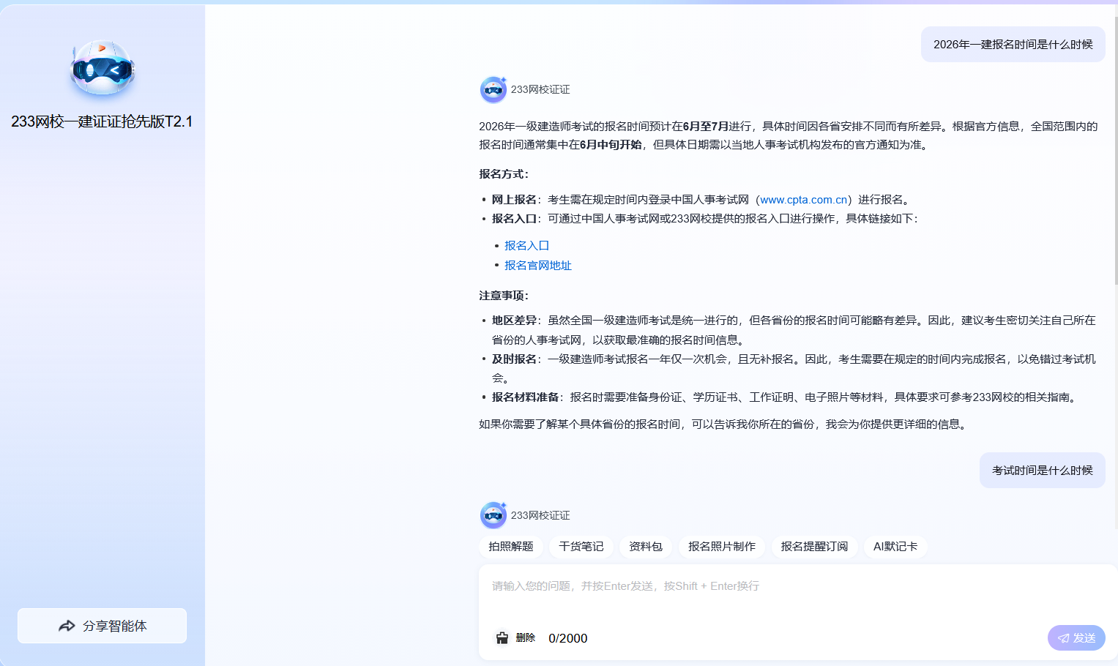Open the AI默记卡 shortcut

pyautogui.click(x=895, y=547)
